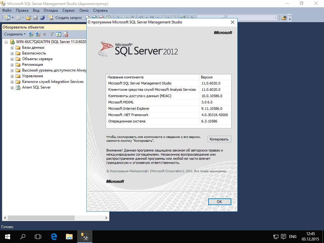Click the Refresh icon in Object Explorer
The height and width of the screenshot is (243, 324).
pyautogui.click(x=59, y=34)
